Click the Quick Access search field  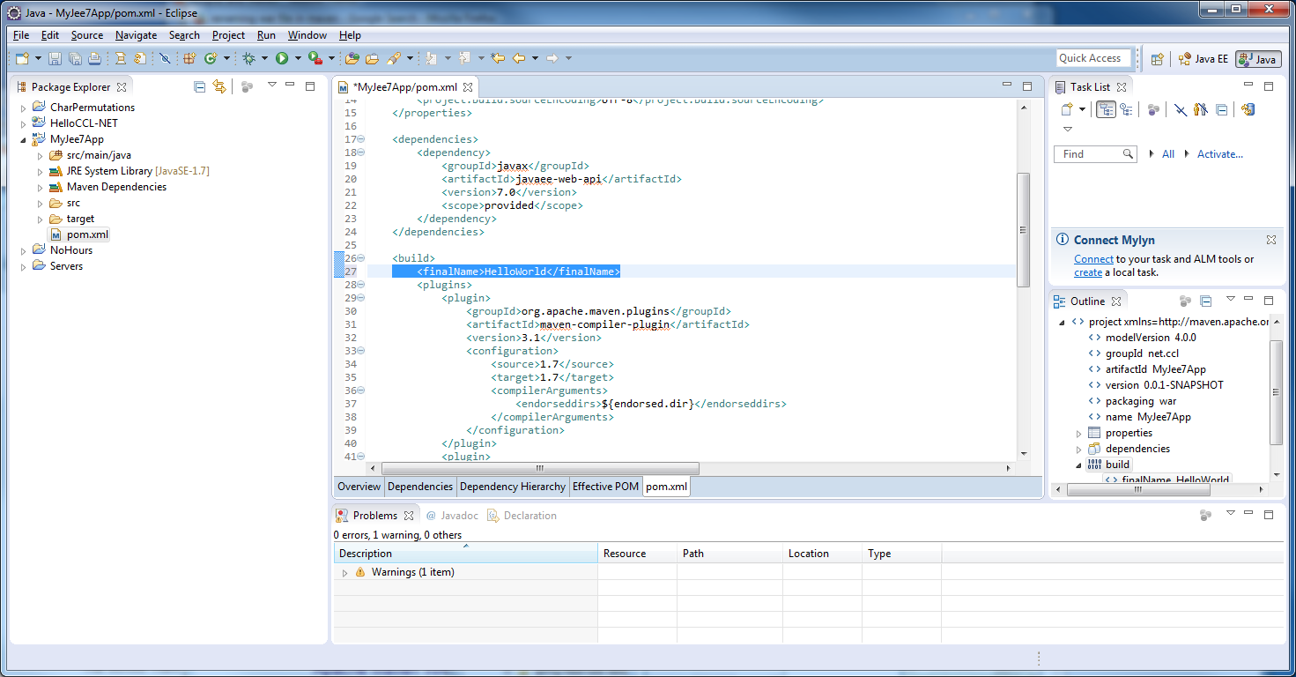click(x=1092, y=58)
